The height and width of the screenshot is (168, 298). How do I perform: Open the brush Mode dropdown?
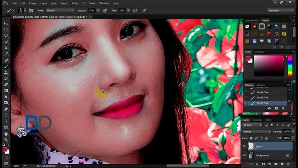60,10
